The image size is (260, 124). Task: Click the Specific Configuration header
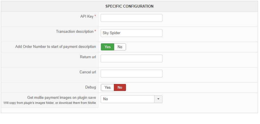coord(129,6)
